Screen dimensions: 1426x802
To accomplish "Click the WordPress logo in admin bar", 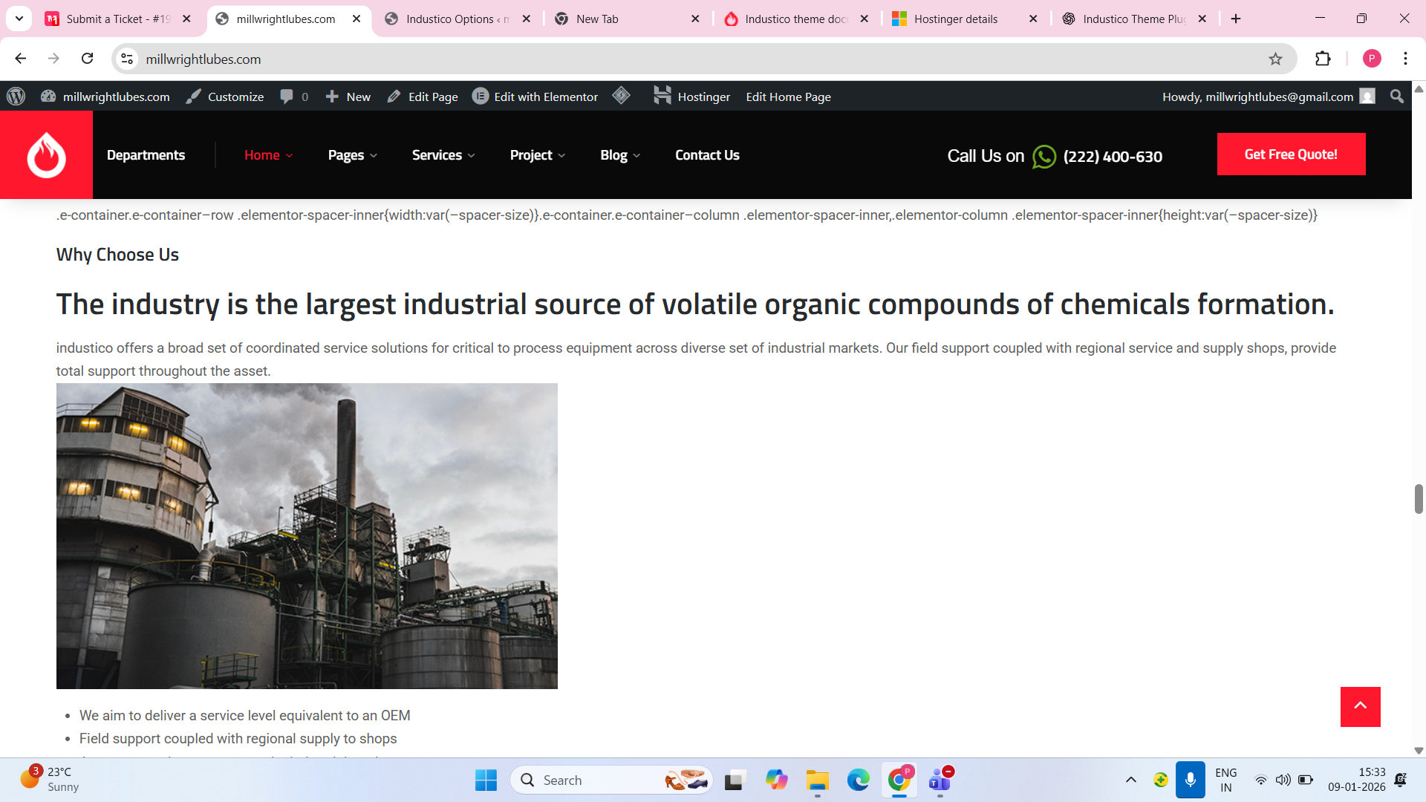I will tap(16, 97).
